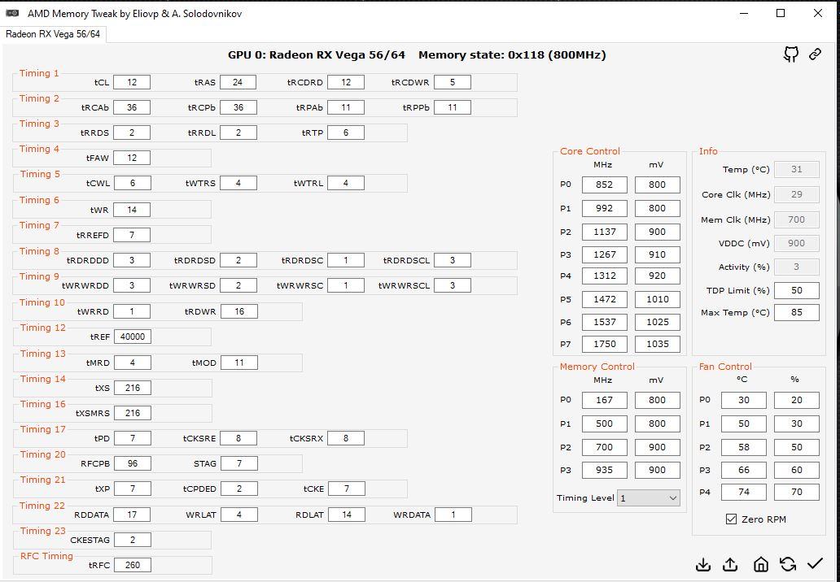Open the GitHub page icon
The width and height of the screenshot is (840, 582).
[791, 54]
